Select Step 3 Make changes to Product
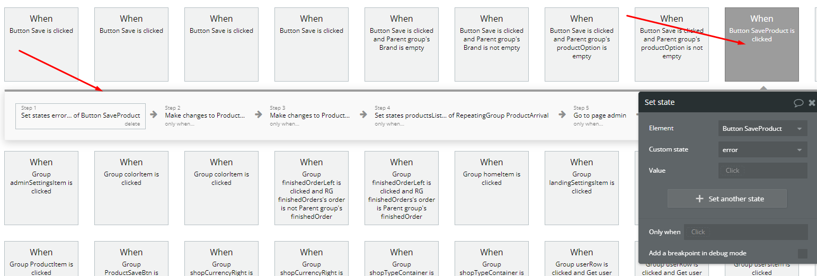Image resolution: width=817 pixels, height=276 pixels. click(x=309, y=115)
